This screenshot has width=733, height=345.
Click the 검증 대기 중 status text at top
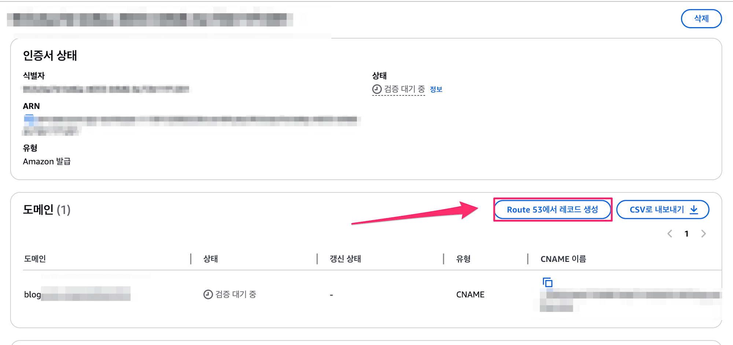[x=404, y=89]
